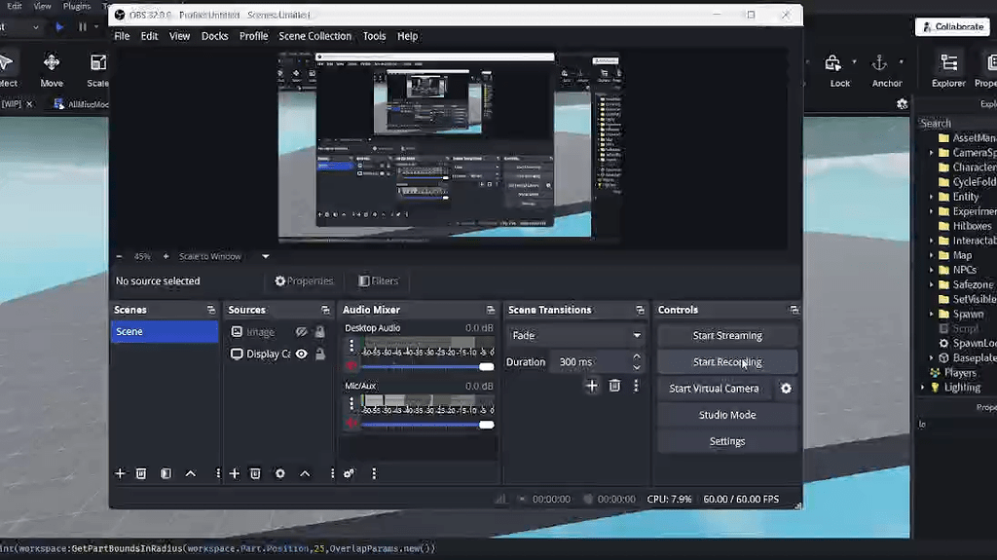997x560 pixels.
Task: Hide the Display Capture source
Action: tap(302, 354)
